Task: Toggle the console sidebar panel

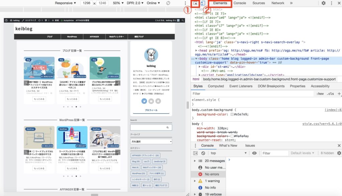Action: pos(195,153)
